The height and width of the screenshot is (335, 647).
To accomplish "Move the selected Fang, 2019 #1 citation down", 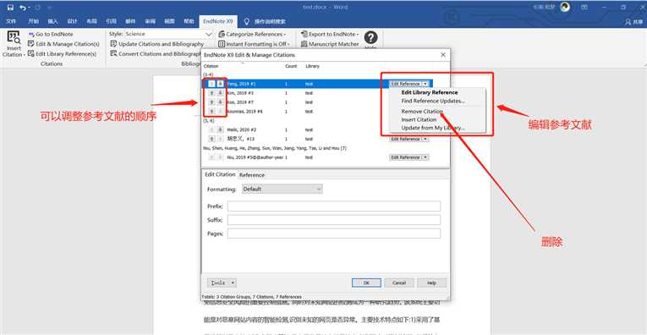I will tap(220, 84).
